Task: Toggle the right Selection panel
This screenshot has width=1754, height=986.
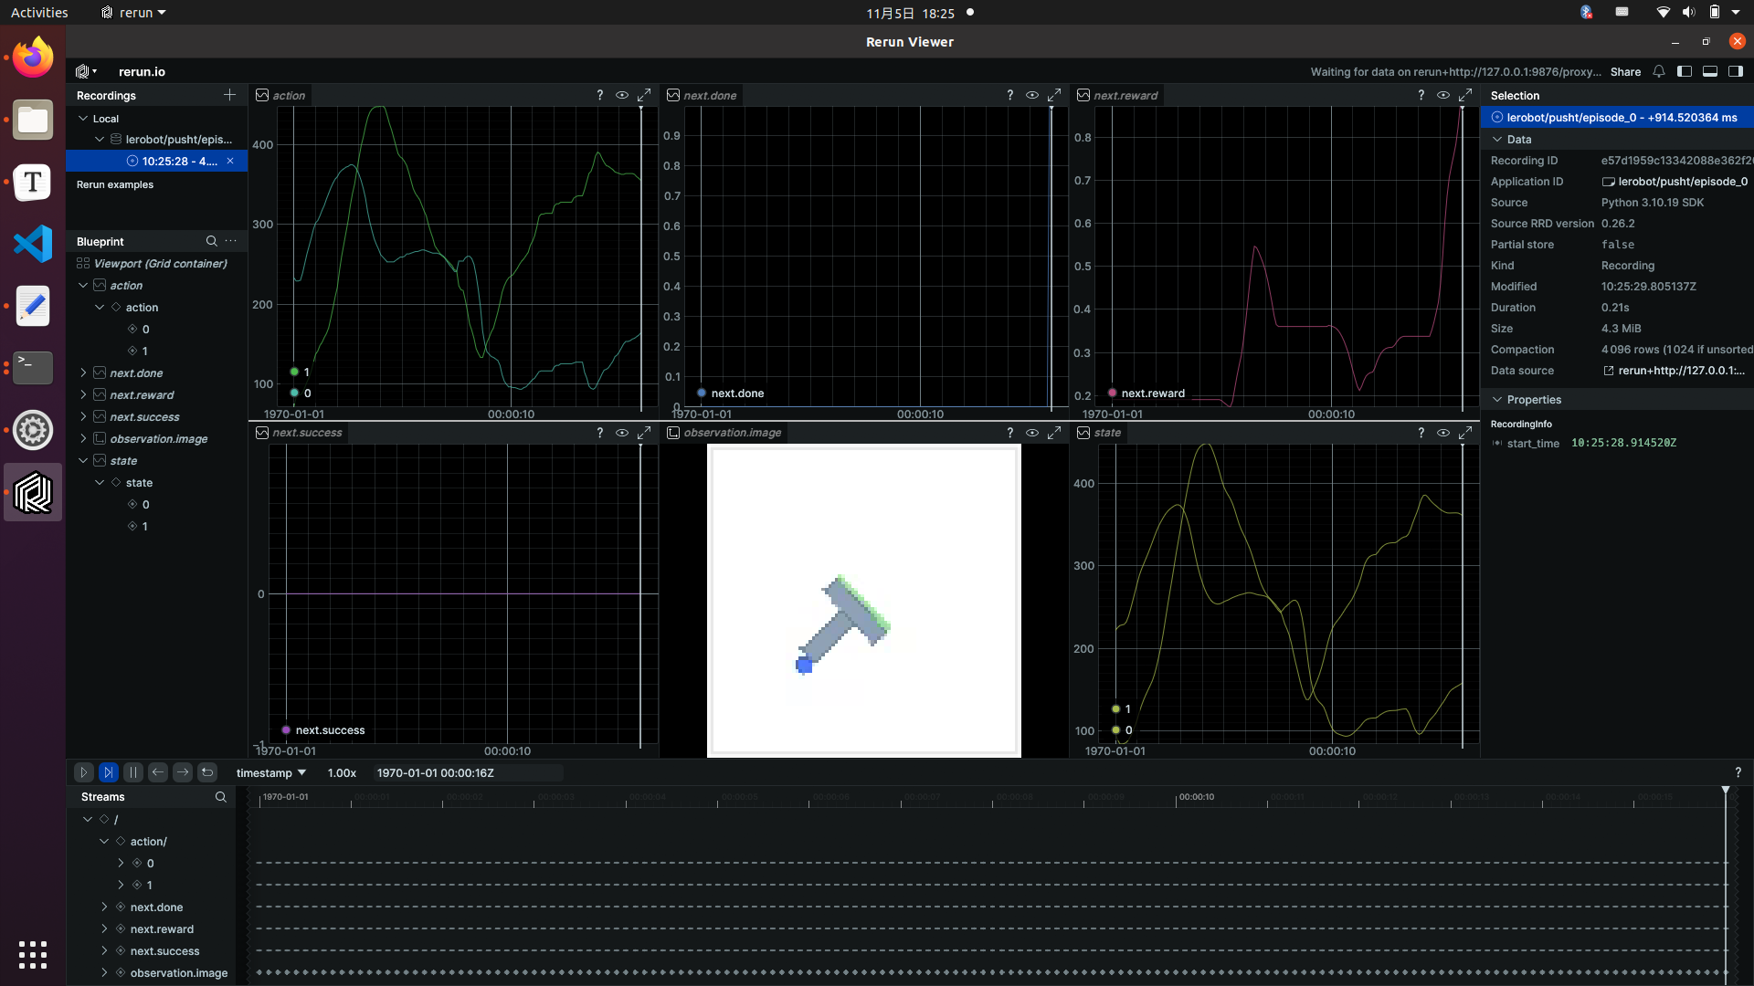Action: [1735, 71]
